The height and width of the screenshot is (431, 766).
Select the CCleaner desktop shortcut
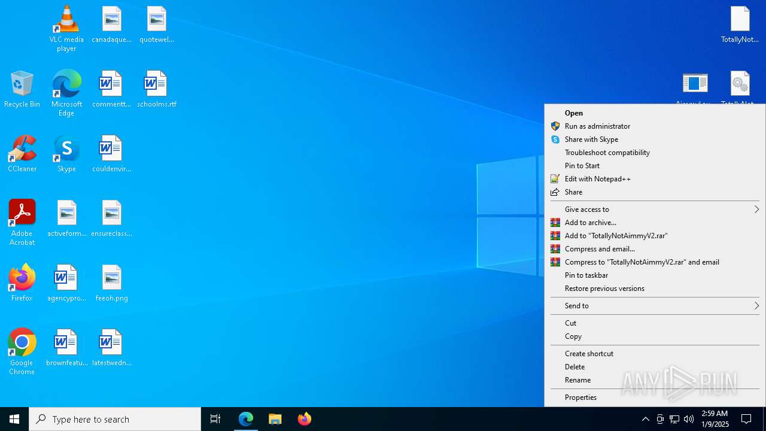pos(22,154)
